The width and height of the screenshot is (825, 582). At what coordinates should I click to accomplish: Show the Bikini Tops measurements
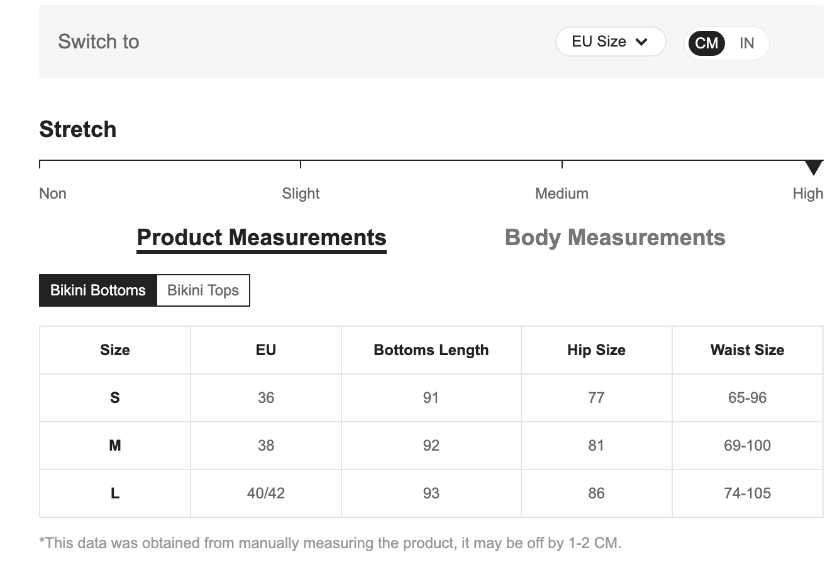tap(202, 290)
